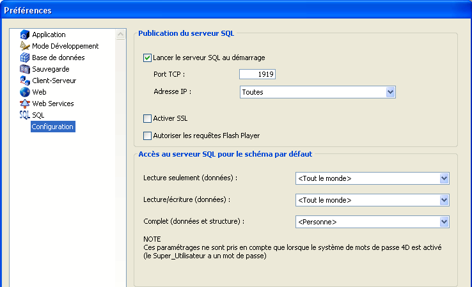Select the Client-Serveur icon
Image resolution: width=472 pixels, height=287 pixels.
[25, 81]
